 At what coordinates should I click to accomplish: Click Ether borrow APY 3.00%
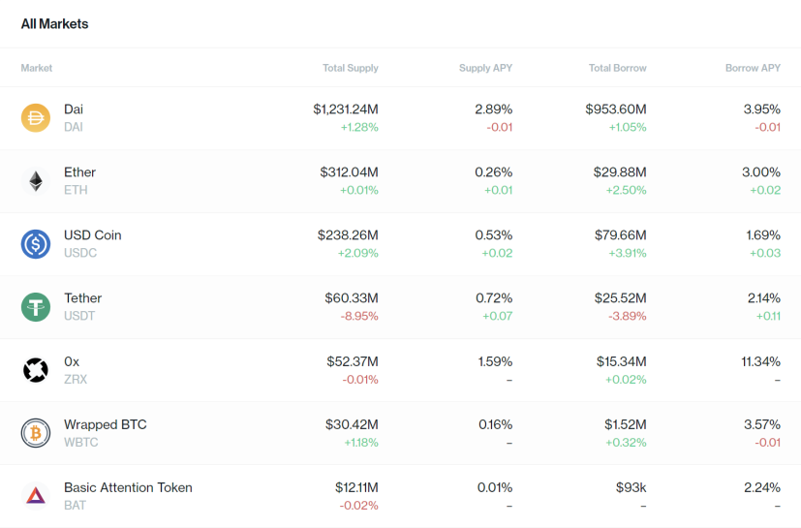[761, 172]
